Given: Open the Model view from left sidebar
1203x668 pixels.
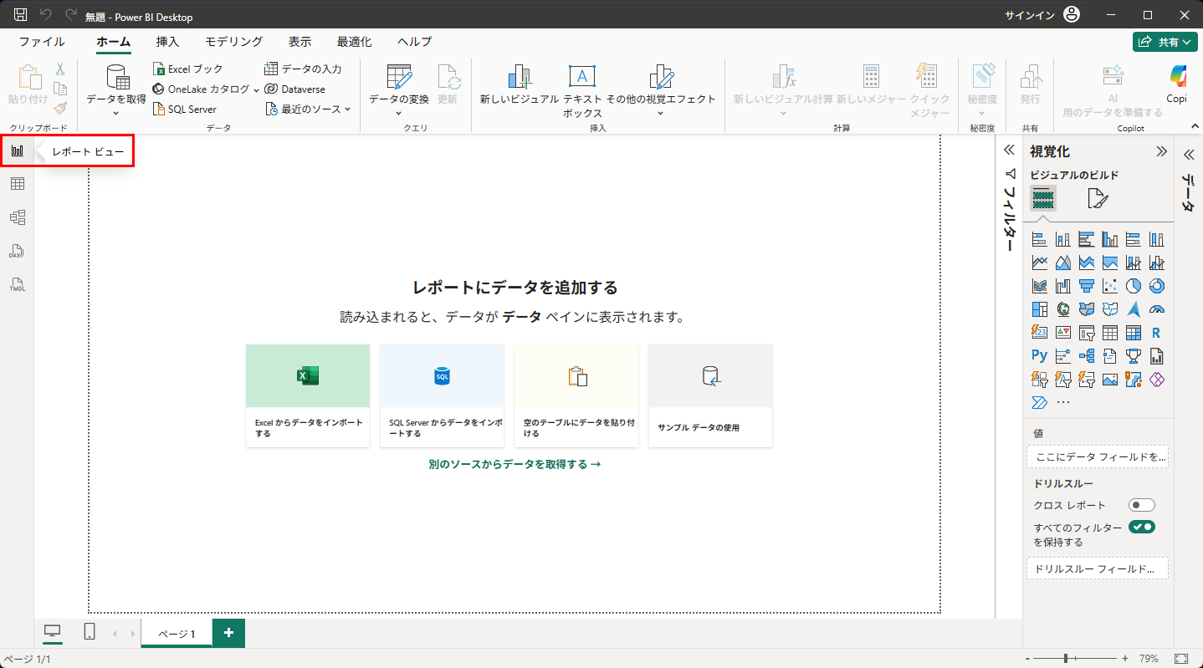Looking at the screenshot, I should 17,217.
